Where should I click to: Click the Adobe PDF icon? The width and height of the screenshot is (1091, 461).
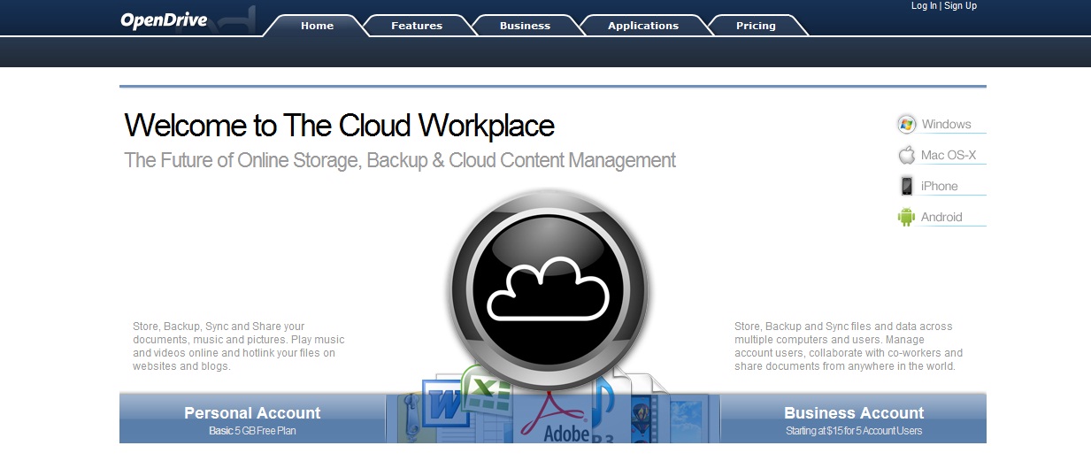pos(555,419)
